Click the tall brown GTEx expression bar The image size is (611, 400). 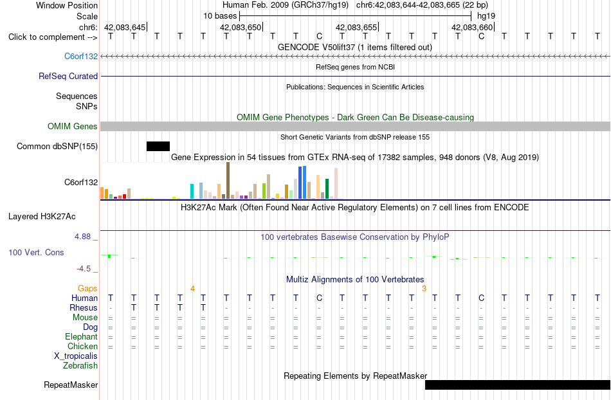[228, 181]
